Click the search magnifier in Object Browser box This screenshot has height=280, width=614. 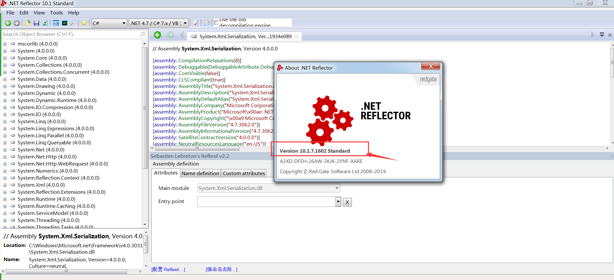[143, 34]
